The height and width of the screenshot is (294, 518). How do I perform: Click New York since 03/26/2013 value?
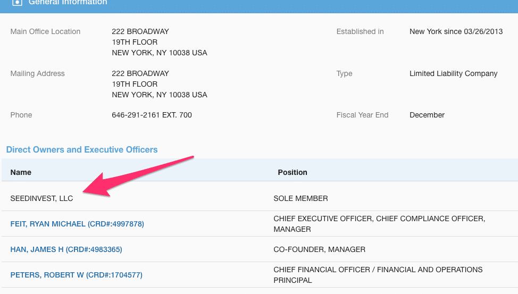coord(456,31)
